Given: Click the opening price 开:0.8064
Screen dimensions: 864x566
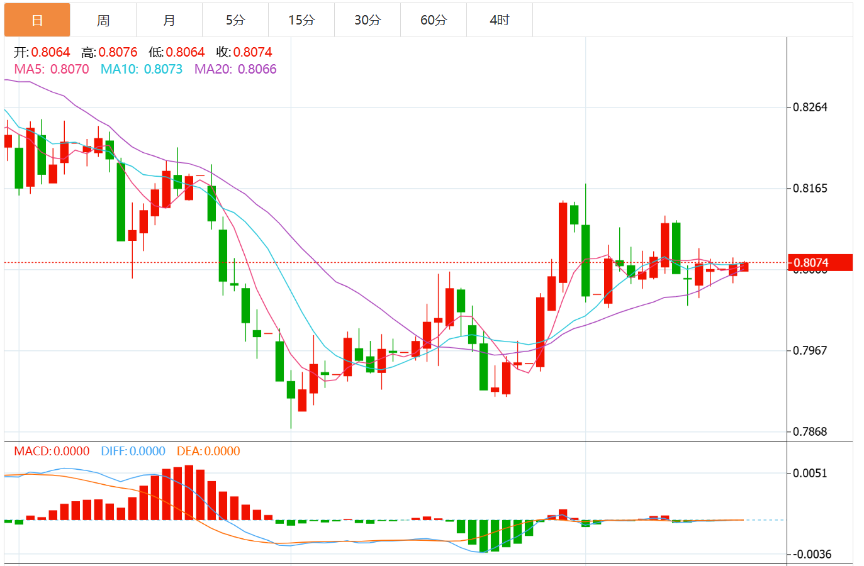Looking at the screenshot, I should click(42, 52).
